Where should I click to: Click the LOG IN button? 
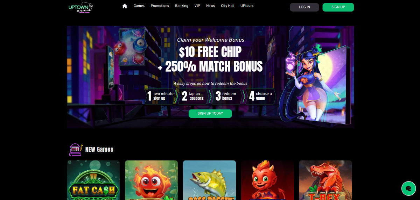(304, 7)
